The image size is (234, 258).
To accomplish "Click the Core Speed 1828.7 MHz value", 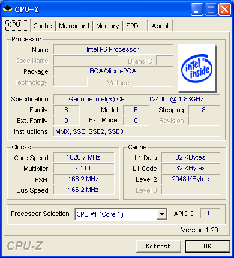I will [83, 157].
